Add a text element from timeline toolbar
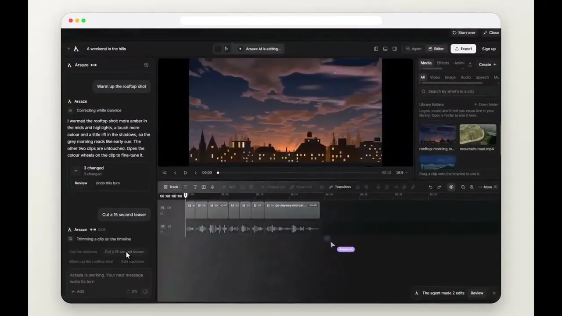Screen dimensions: 562x316 pyautogui.click(x=195, y=187)
